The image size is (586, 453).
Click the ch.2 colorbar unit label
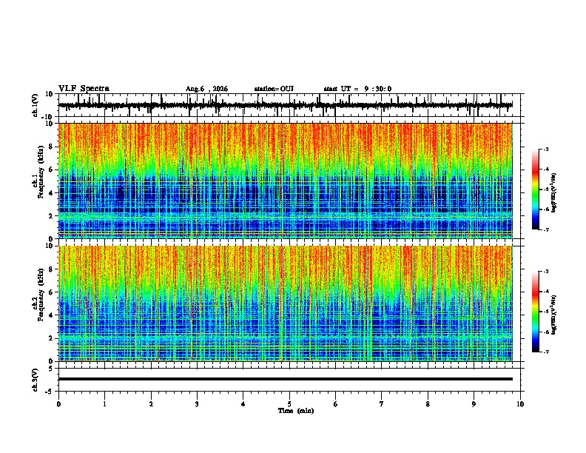(553, 315)
